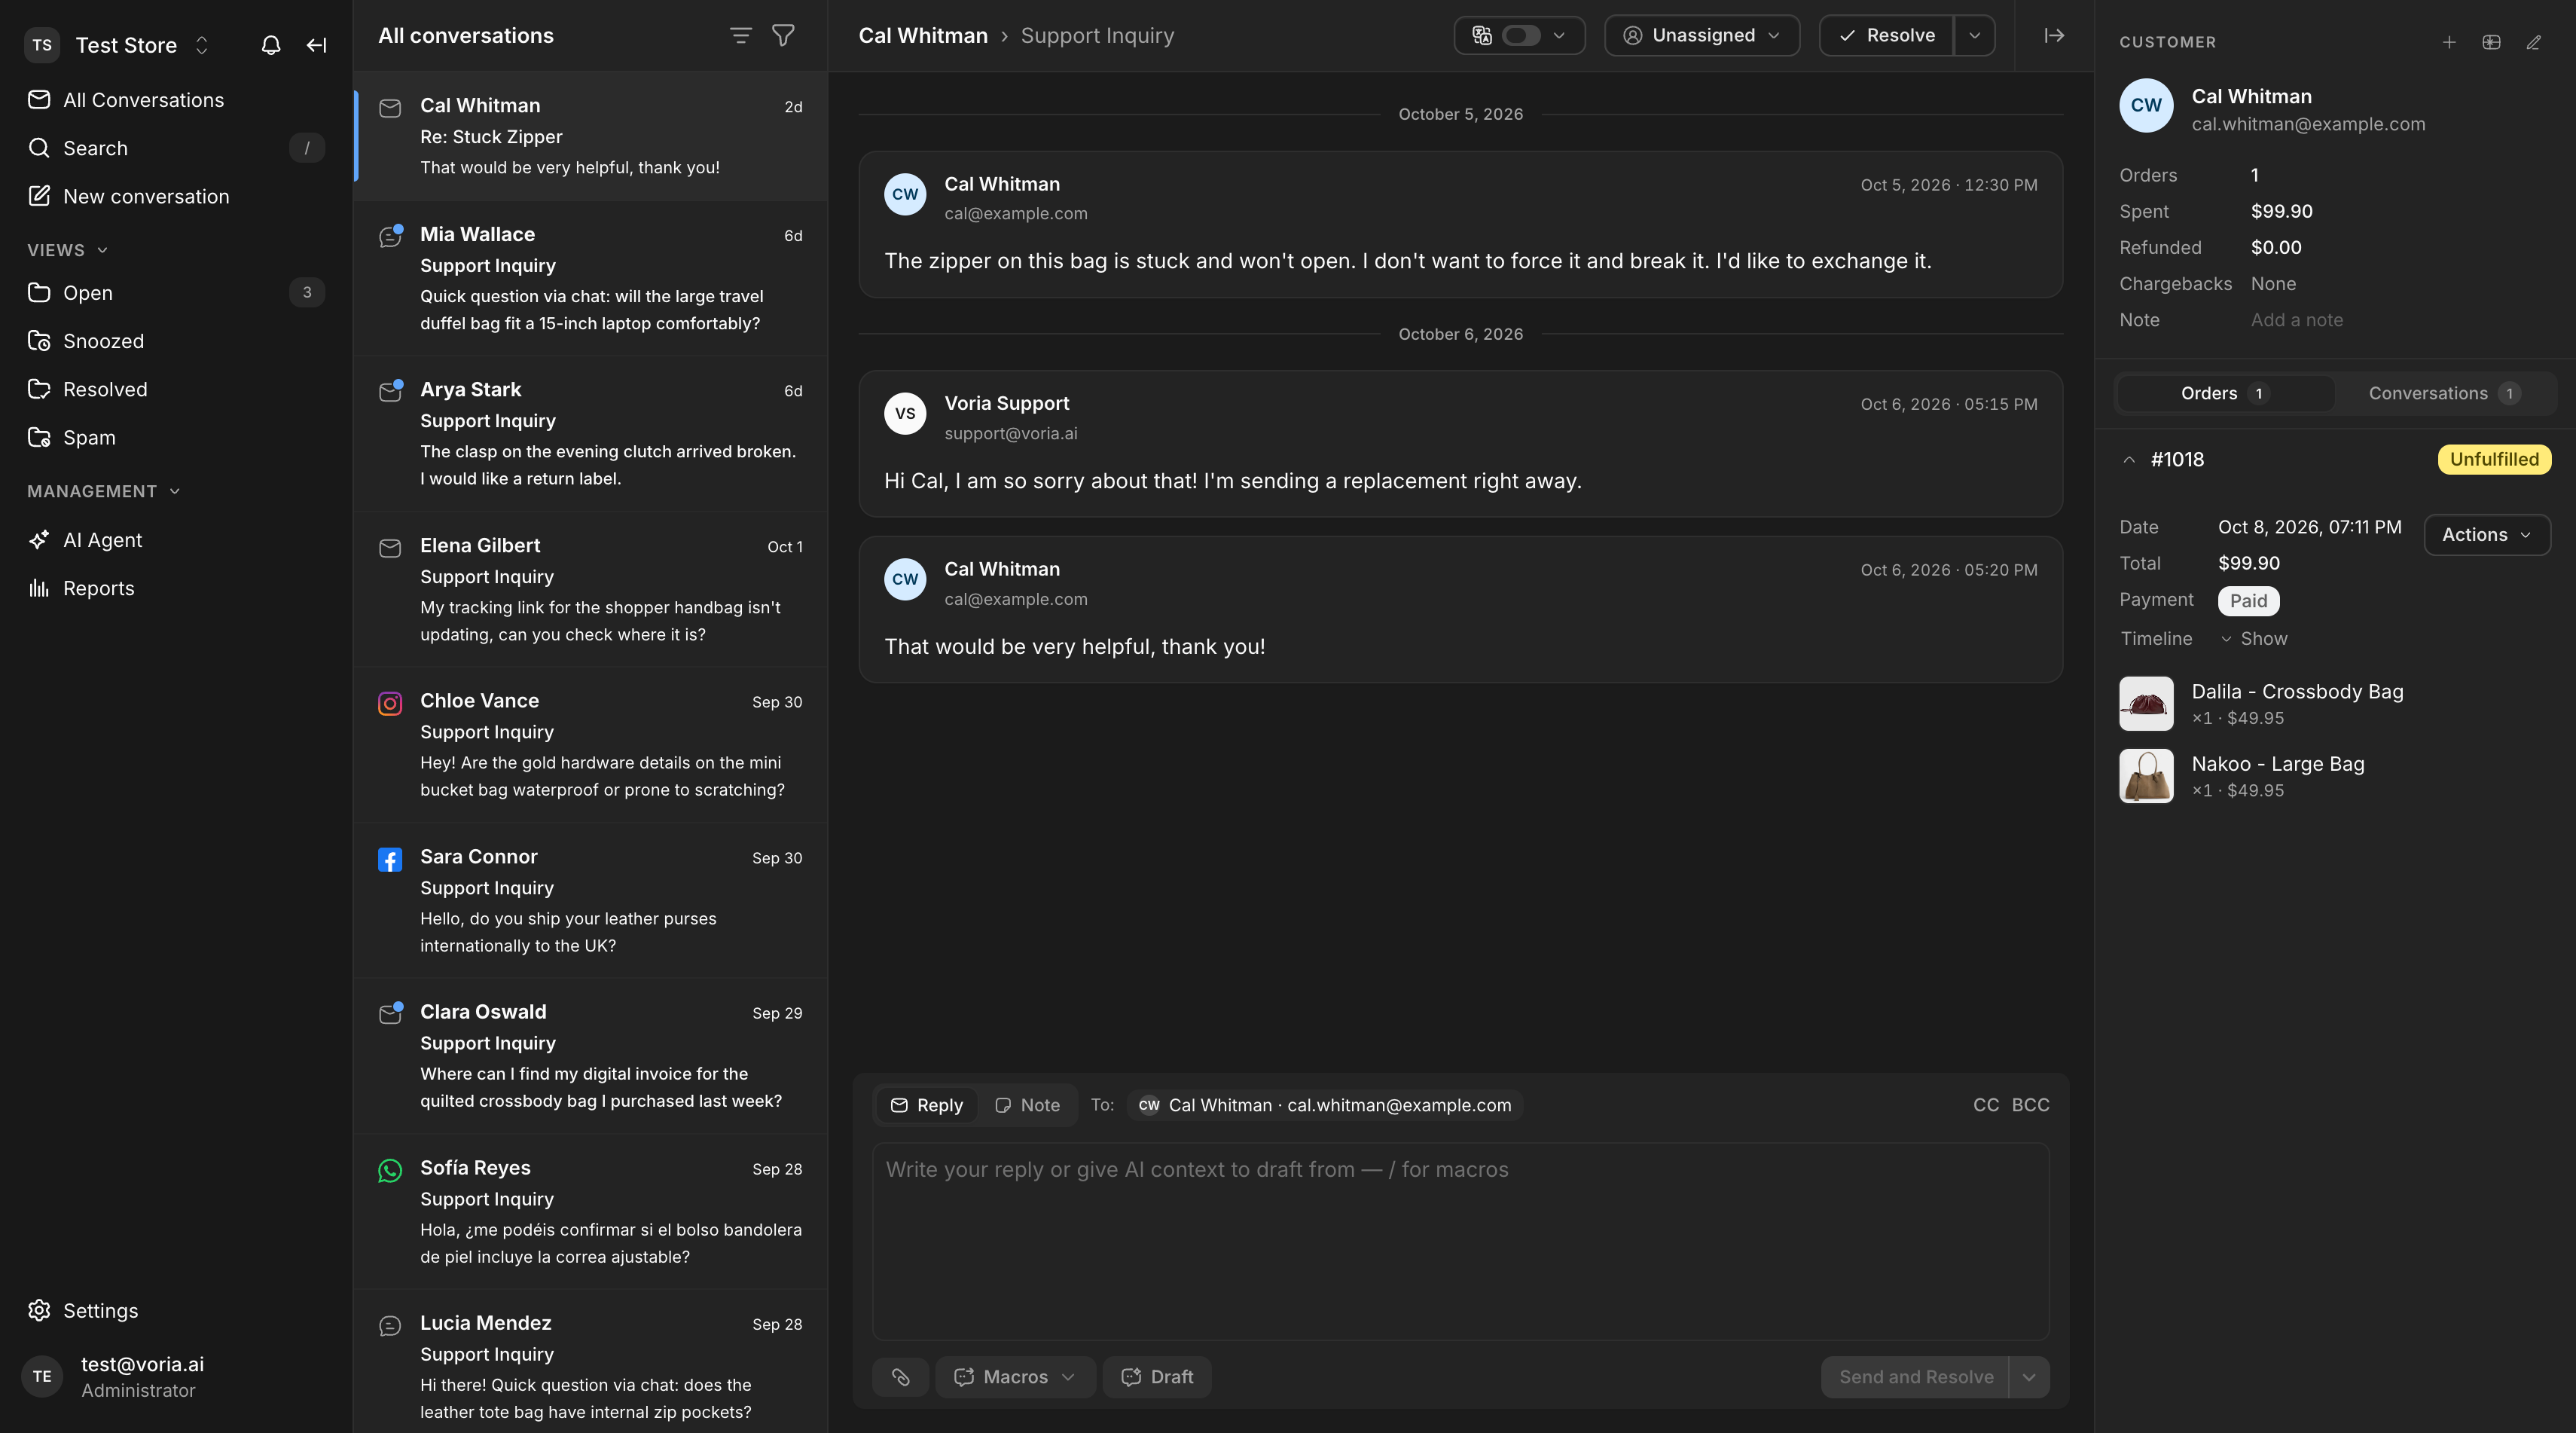Click the Cal Whitman breadcrumb name
Viewport: 2576px width, 1433px height.
922,36
